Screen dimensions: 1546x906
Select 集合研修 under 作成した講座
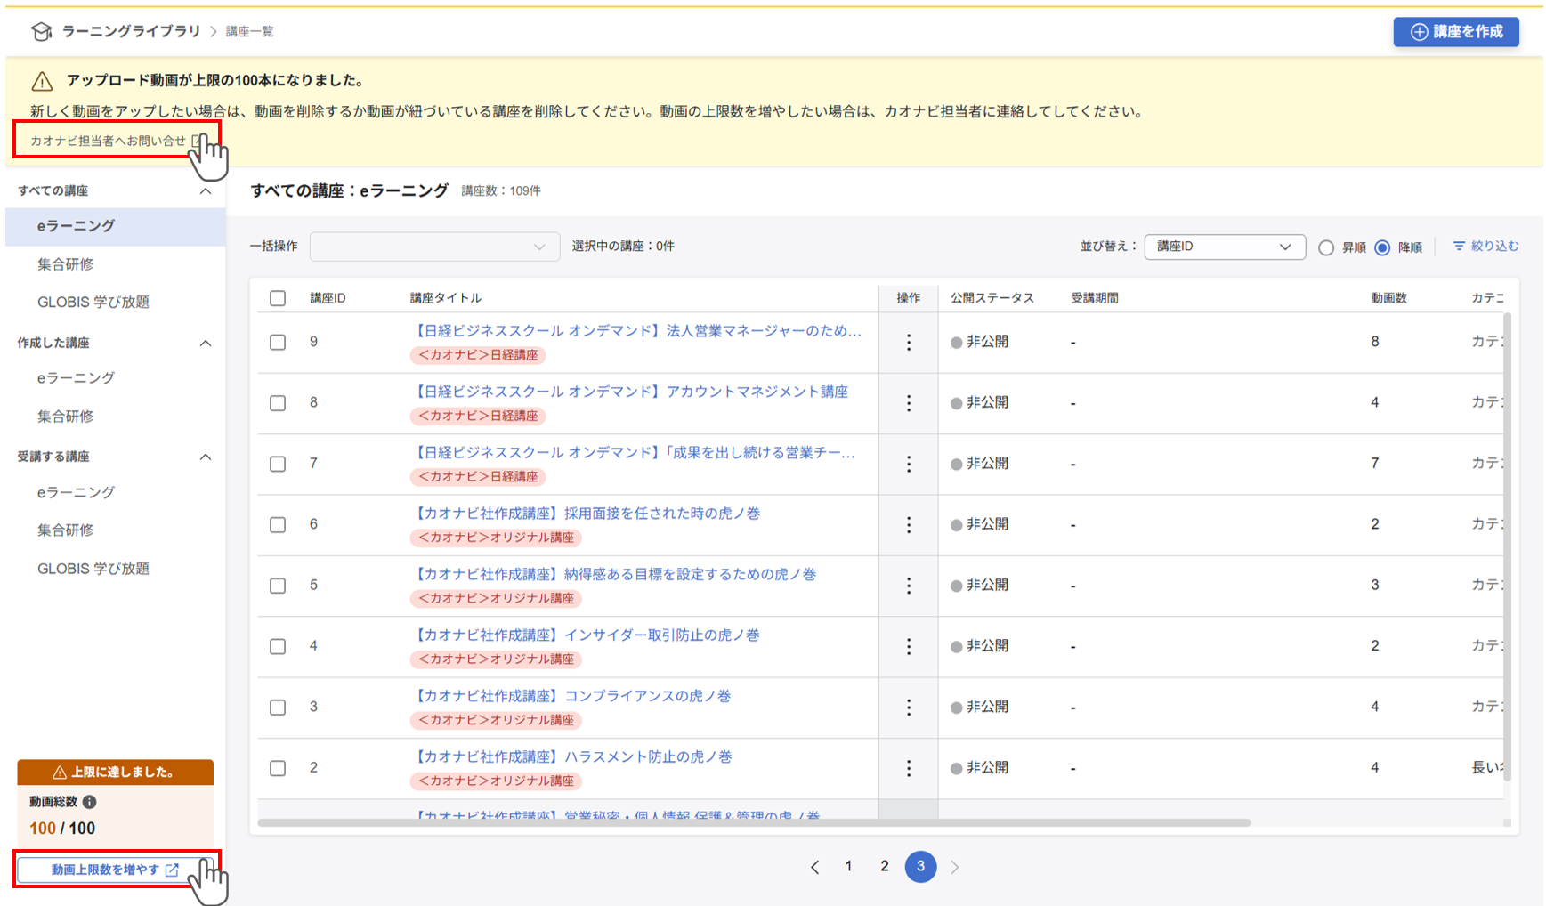(x=65, y=416)
